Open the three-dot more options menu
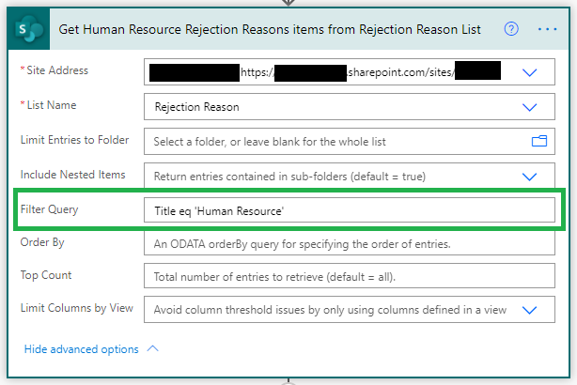This screenshot has width=577, height=385. pos(547,29)
